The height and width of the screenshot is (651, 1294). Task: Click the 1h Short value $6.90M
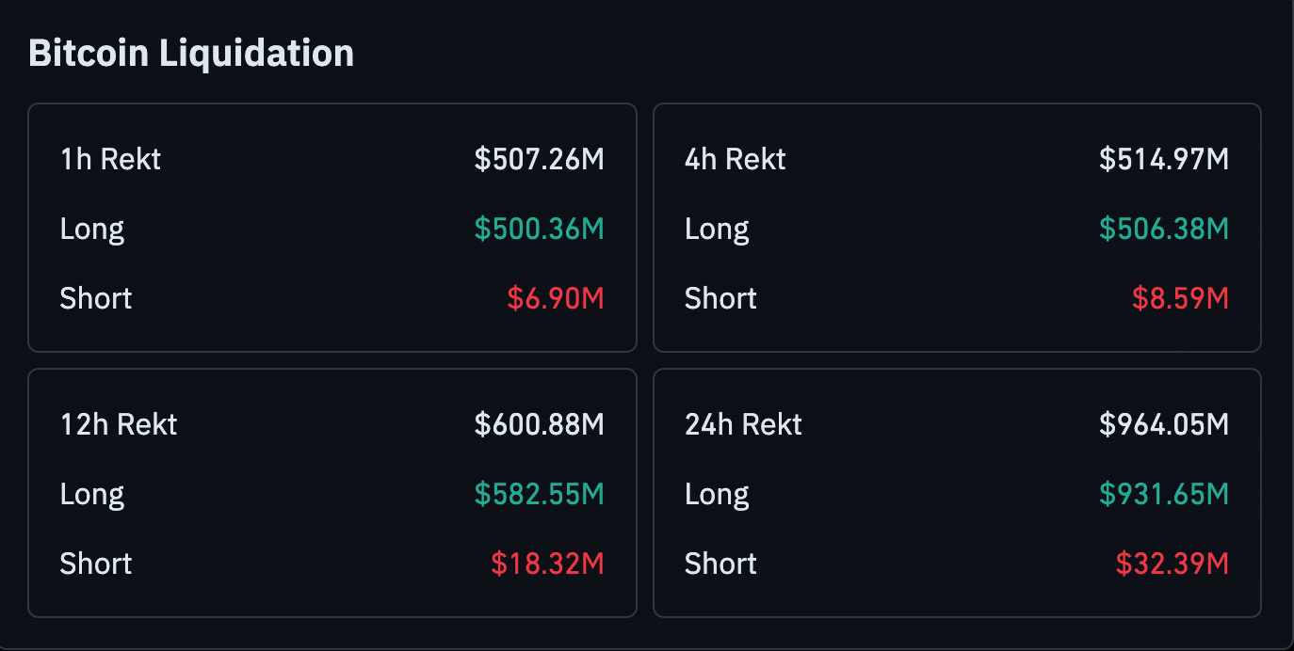555,299
